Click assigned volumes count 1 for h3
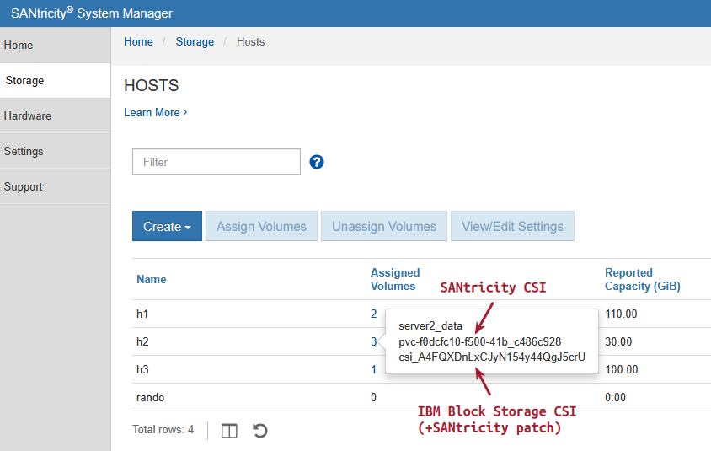The width and height of the screenshot is (711, 451). pos(374,370)
